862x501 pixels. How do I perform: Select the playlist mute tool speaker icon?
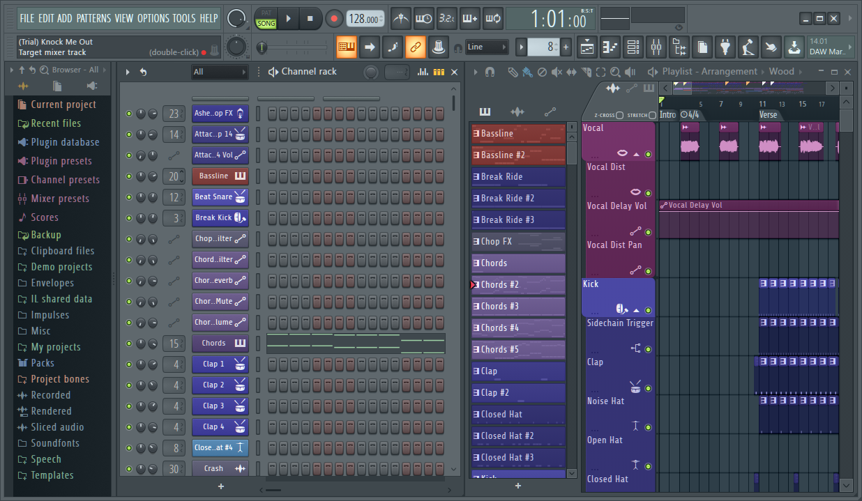pos(557,72)
